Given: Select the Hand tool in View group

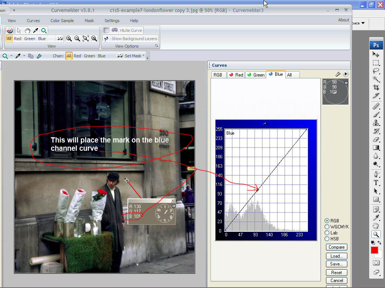Looking at the screenshot, I should pos(27,30).
